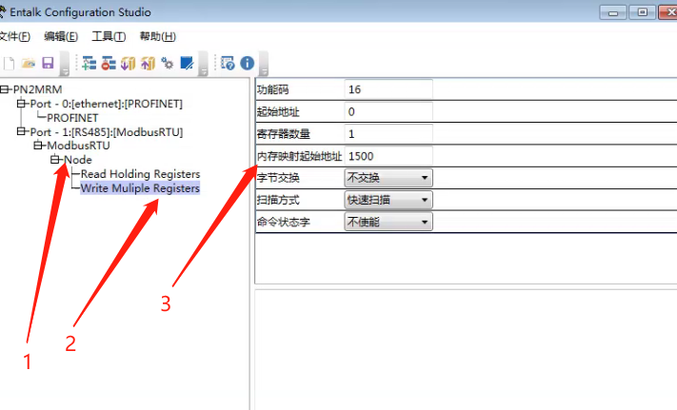Screen dimensions: 677x410
Task: Open the first toolbar overflow arrow after save
Action: (65, 64)
